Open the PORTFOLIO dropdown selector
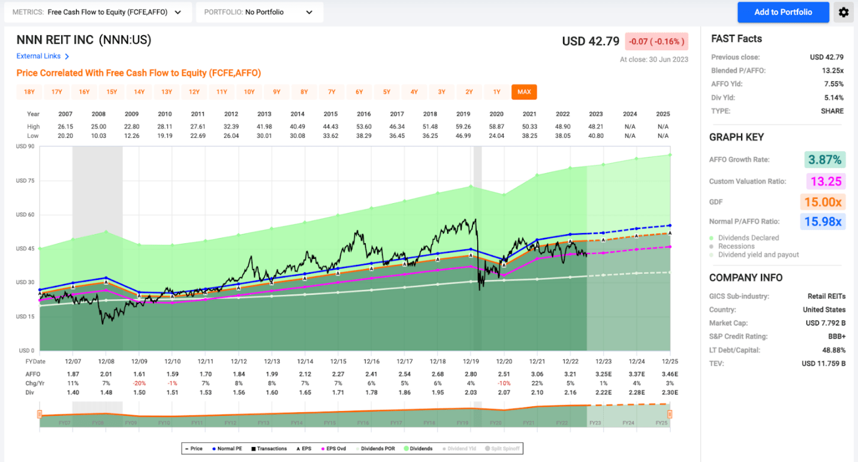 (x=260, y=12)
